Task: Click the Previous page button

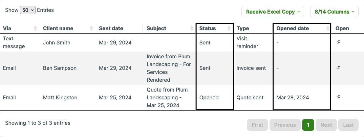Action: (285, 125)
